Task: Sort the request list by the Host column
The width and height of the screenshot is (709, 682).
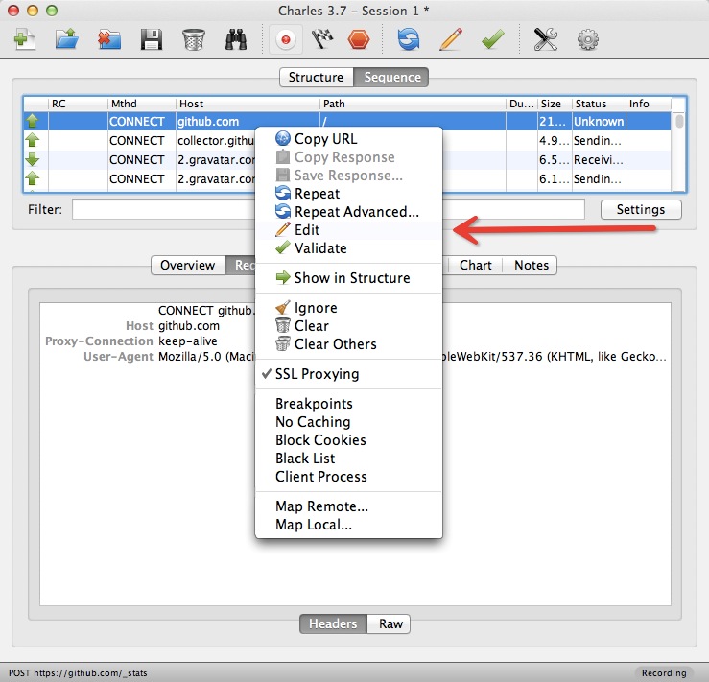Action: (x=247, y=104)
